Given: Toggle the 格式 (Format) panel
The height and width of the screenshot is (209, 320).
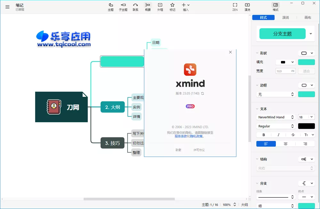Looking at the screenshot, I should pyautogui.click(x=275, y=6).
